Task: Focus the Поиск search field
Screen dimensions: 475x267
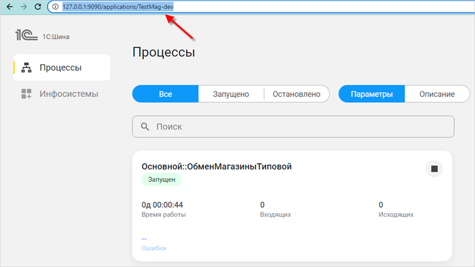Action: pyautogui.click(x=297, y=127)
